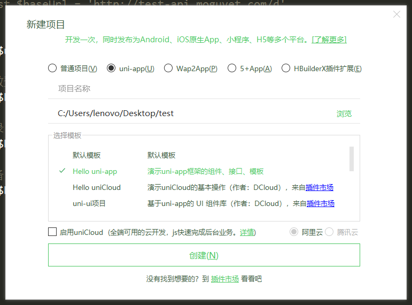Open the 了解更多 link
Screen dimensions: 412x305
click(329, 40)
